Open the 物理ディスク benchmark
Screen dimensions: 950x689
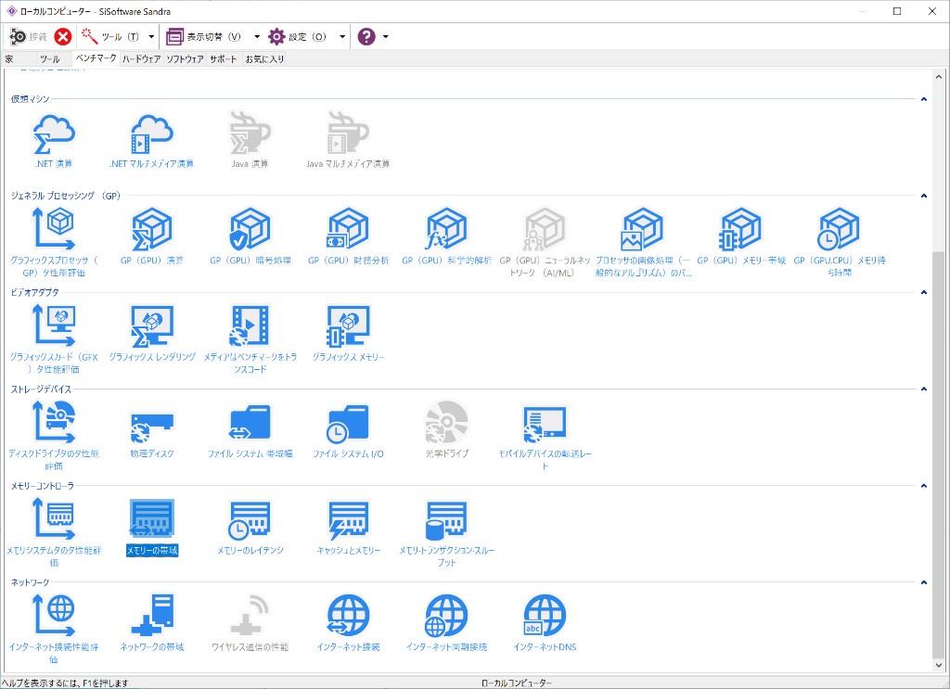152,425
